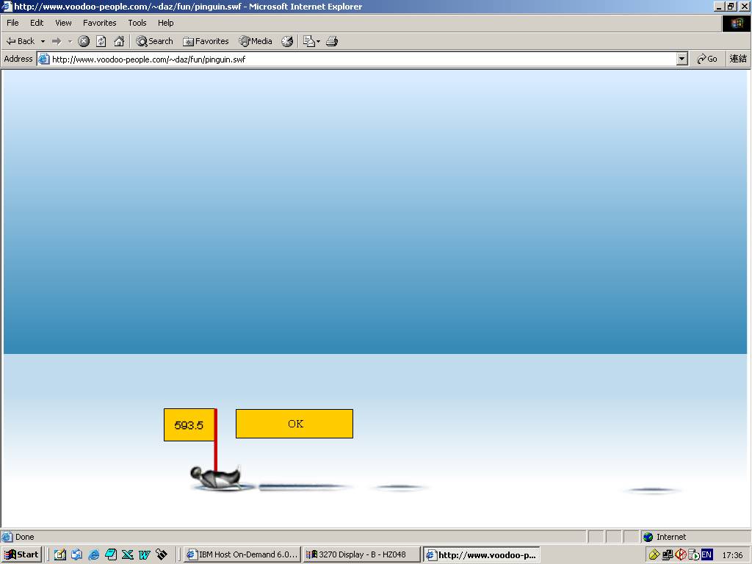Viewport: 752px width, 564px height.
Task: Open the Search toolbar button
Action: click(x=154, y=41)
